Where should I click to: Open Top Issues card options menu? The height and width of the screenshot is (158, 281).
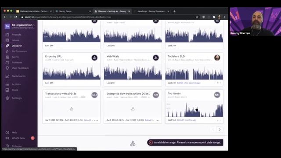point(219,120)
